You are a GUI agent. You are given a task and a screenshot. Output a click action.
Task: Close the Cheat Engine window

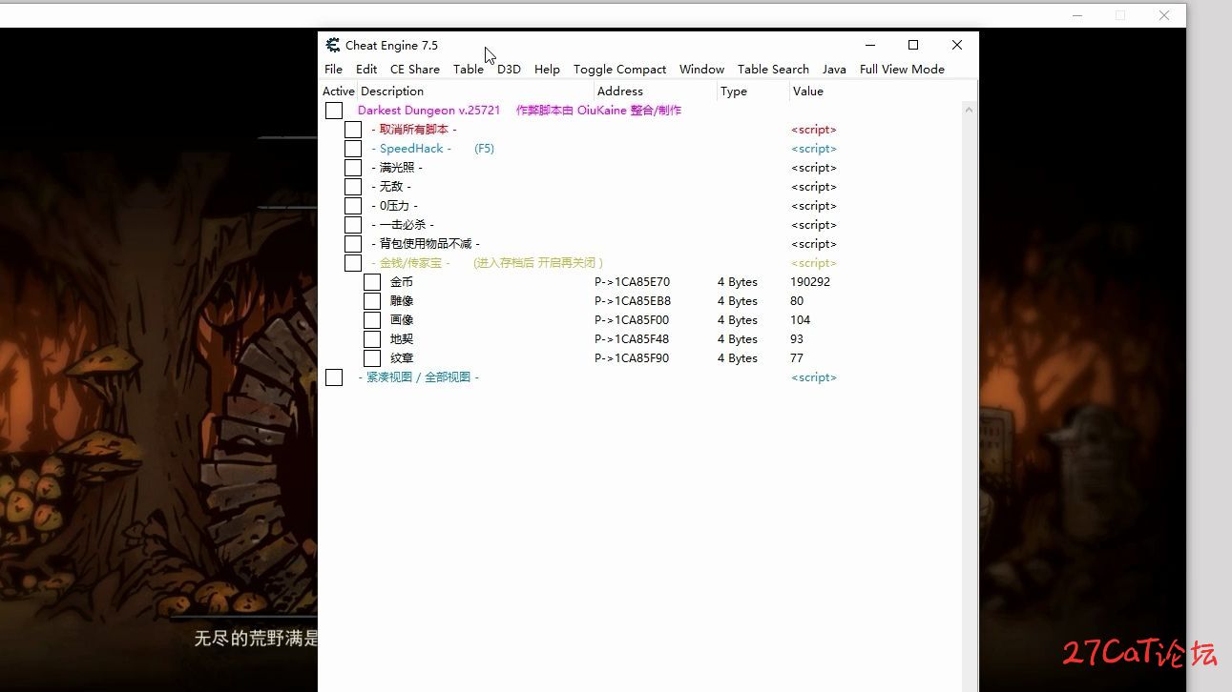[957, 45]
